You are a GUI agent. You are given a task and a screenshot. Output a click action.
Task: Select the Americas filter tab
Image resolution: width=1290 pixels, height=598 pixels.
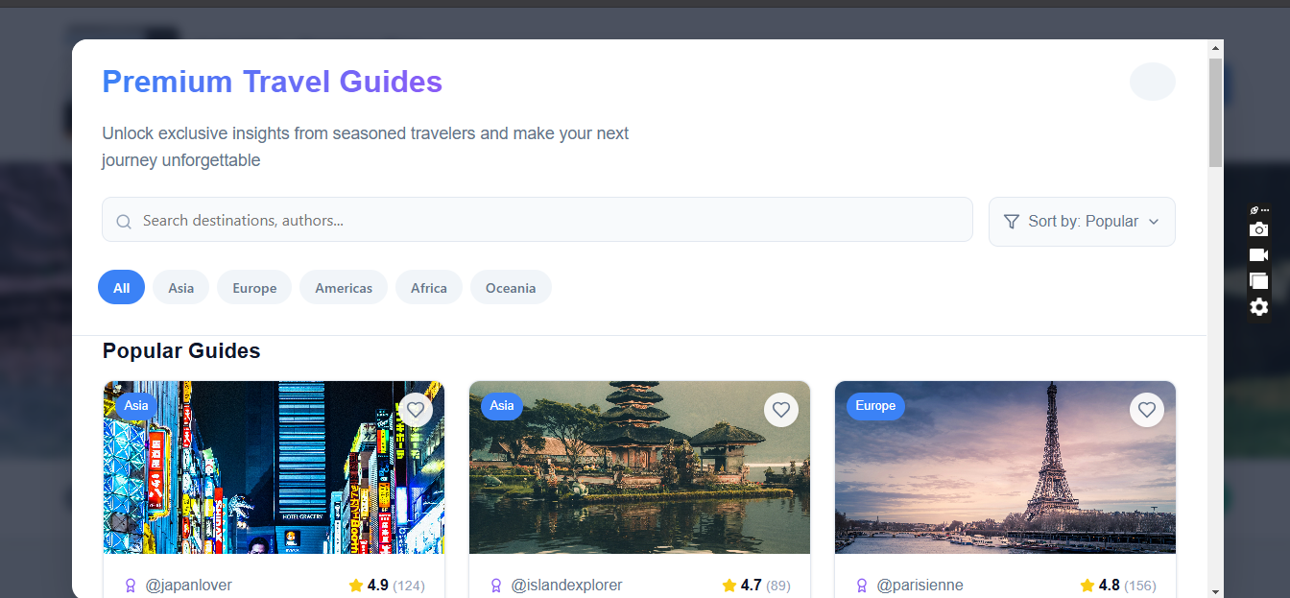click(344, 288)
